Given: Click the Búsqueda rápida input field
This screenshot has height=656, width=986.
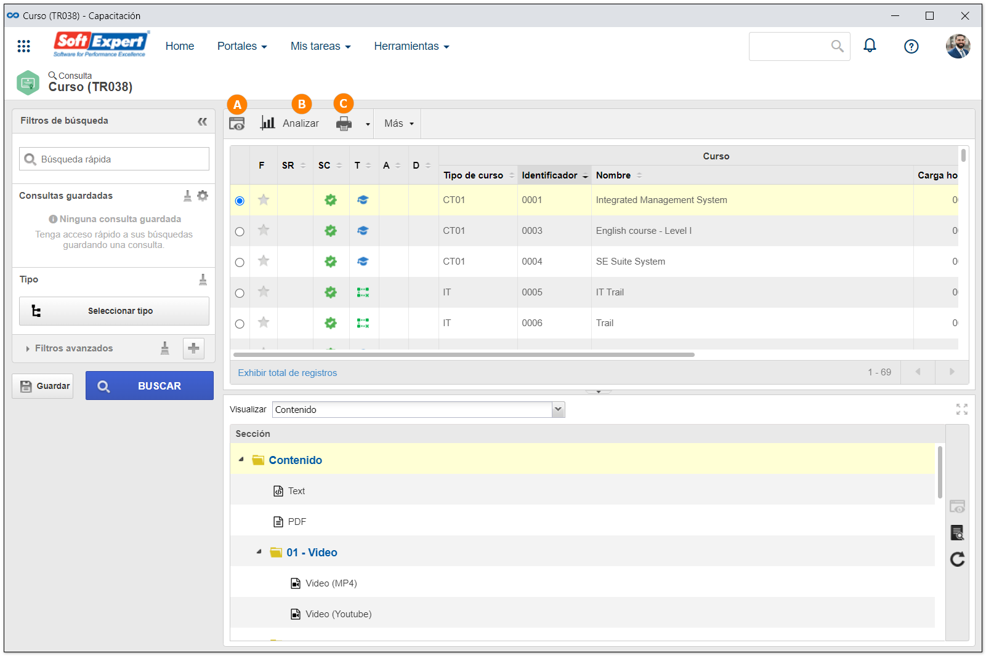Looking at the screenshot, I should [x=114, y=159].
